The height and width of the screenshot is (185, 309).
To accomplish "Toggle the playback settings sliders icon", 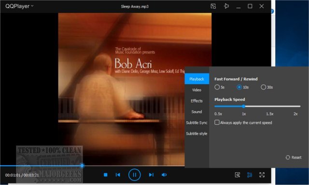I will tap(250, 175).
